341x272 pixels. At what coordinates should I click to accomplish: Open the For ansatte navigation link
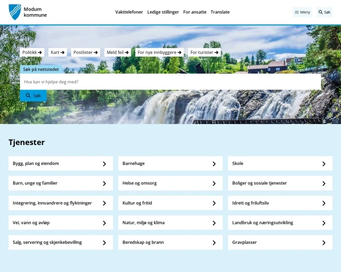click(195, 12)
